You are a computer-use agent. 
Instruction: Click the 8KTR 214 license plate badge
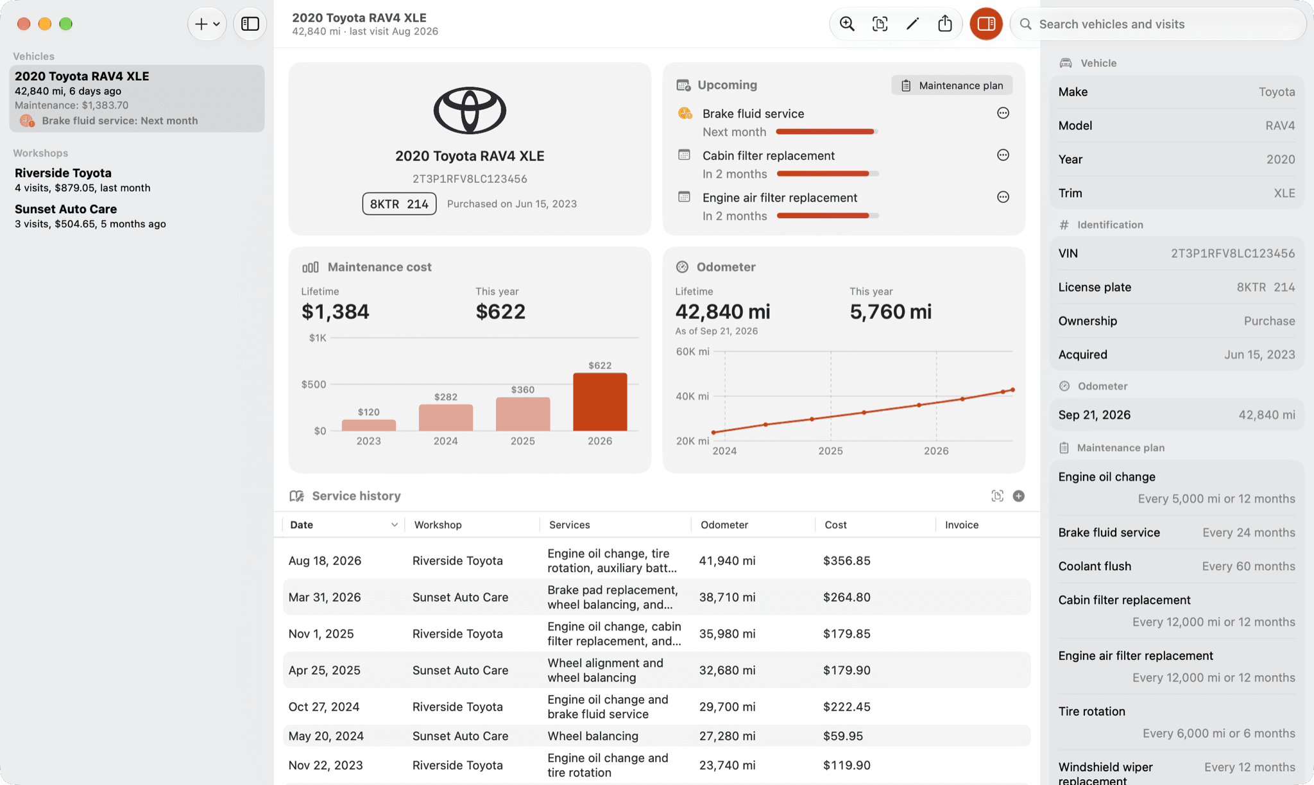point(399,203)
